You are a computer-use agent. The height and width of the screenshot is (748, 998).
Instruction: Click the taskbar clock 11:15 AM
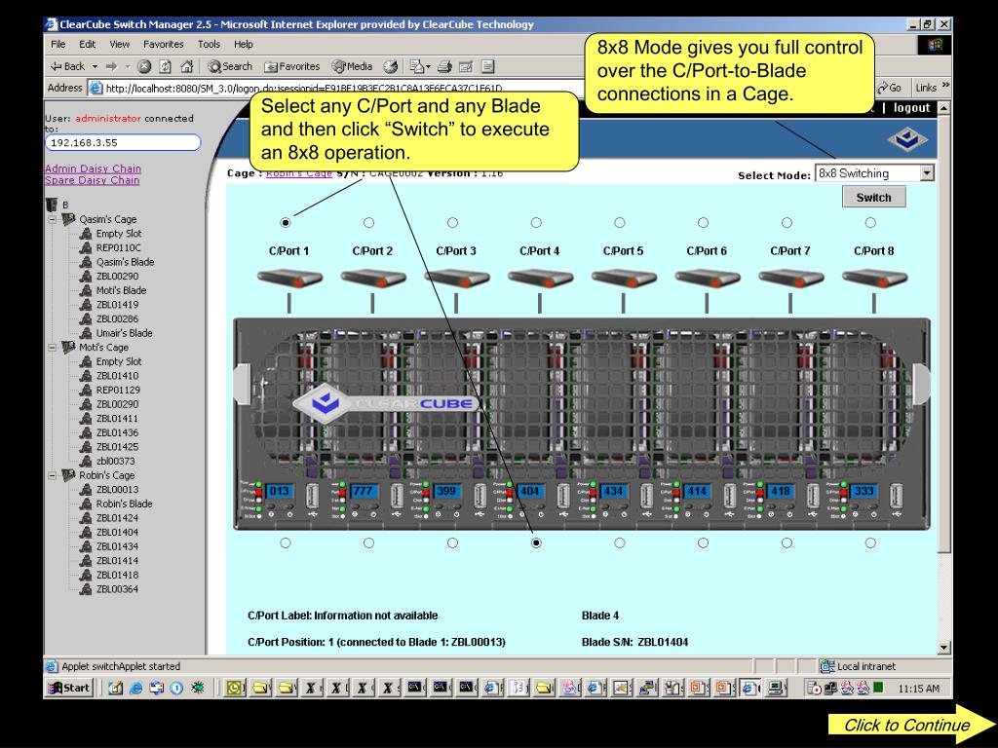pyautogui.click(x=918, y=689)
